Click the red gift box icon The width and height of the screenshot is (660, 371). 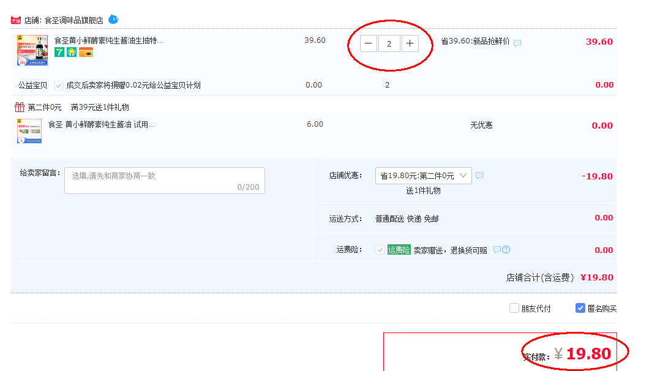pyautogui.click(x=20, y=107)
